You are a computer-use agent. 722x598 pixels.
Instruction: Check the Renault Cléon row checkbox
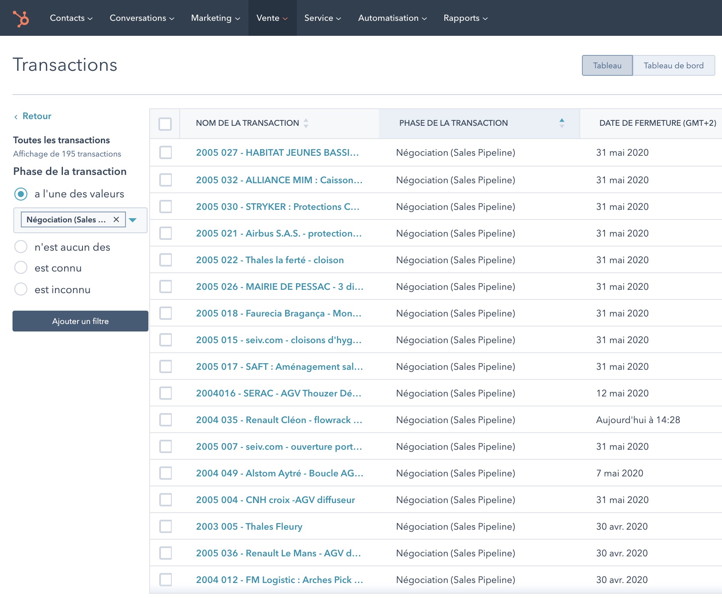pyautogui.click(x=165, y=420)
